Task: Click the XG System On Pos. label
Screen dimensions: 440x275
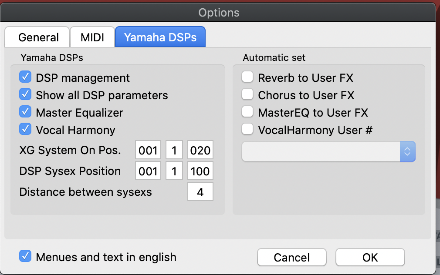Action: (x=70, y=150)
